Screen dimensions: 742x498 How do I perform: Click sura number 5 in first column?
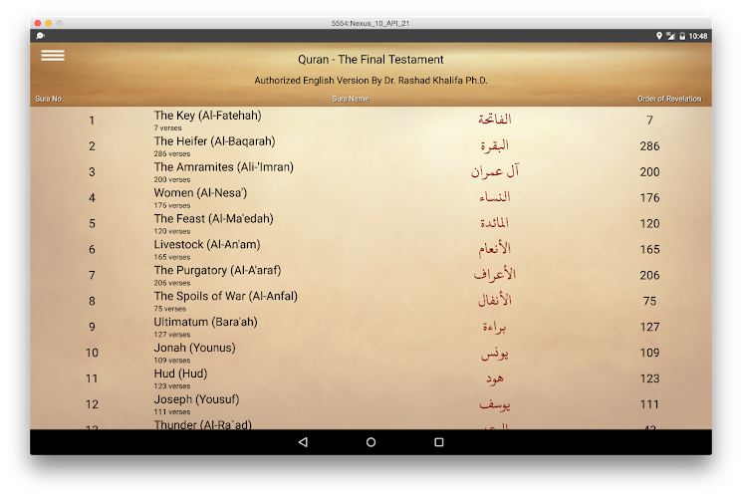coord(92,223)
